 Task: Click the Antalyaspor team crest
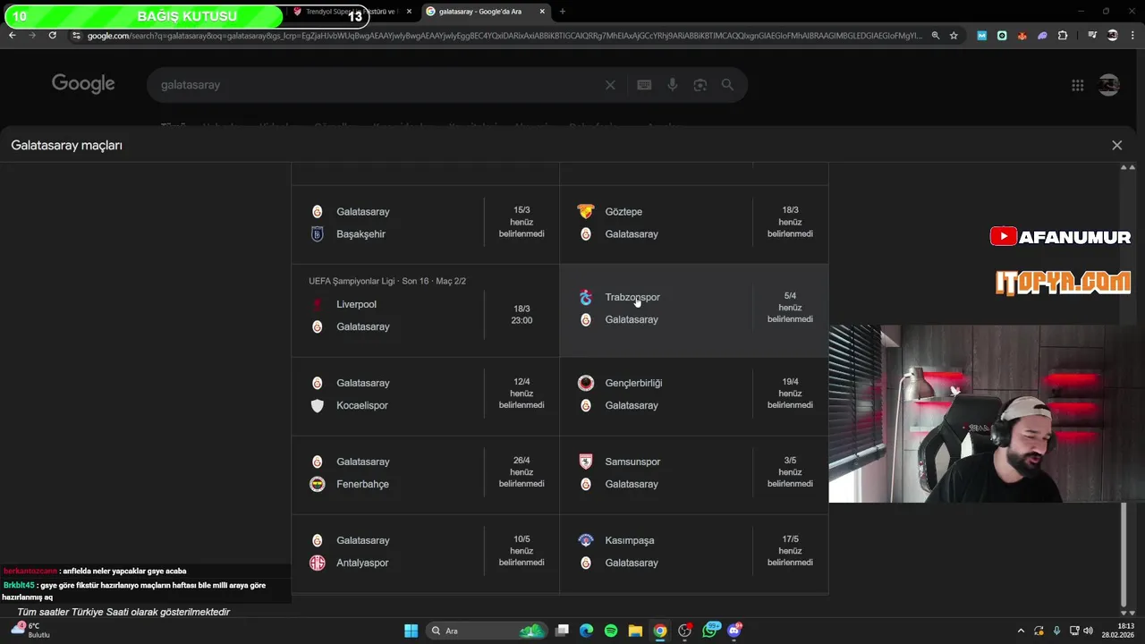coord(317,563)
